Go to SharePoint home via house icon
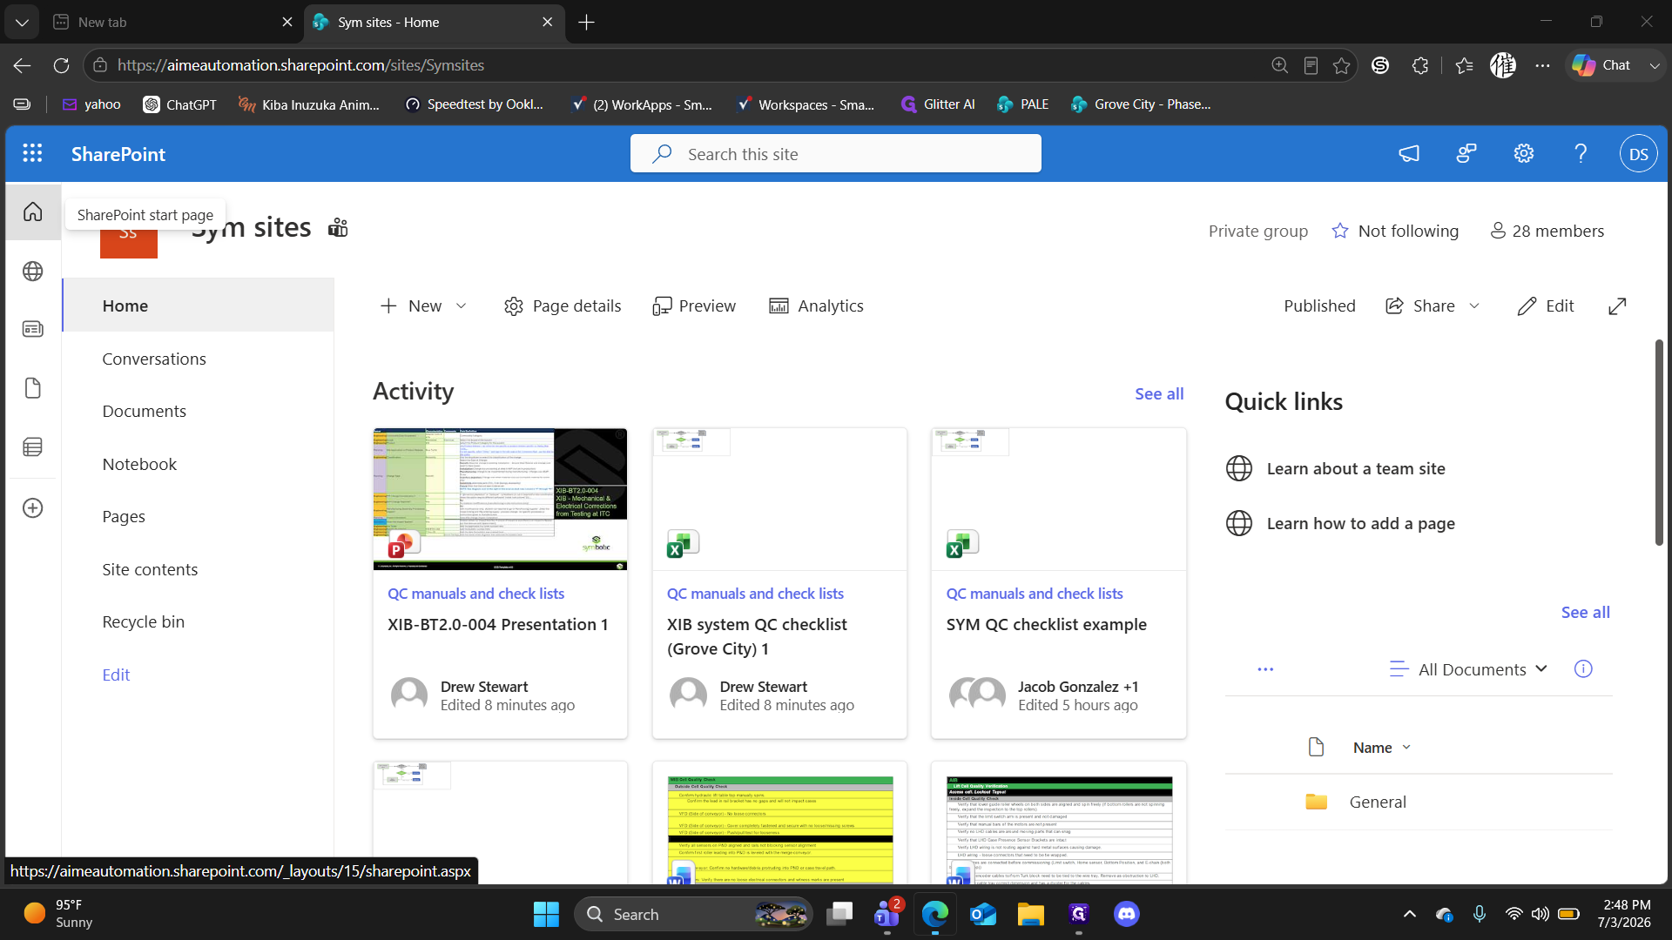The height and width of the screenshot is (940, 1672). [33, 211]
